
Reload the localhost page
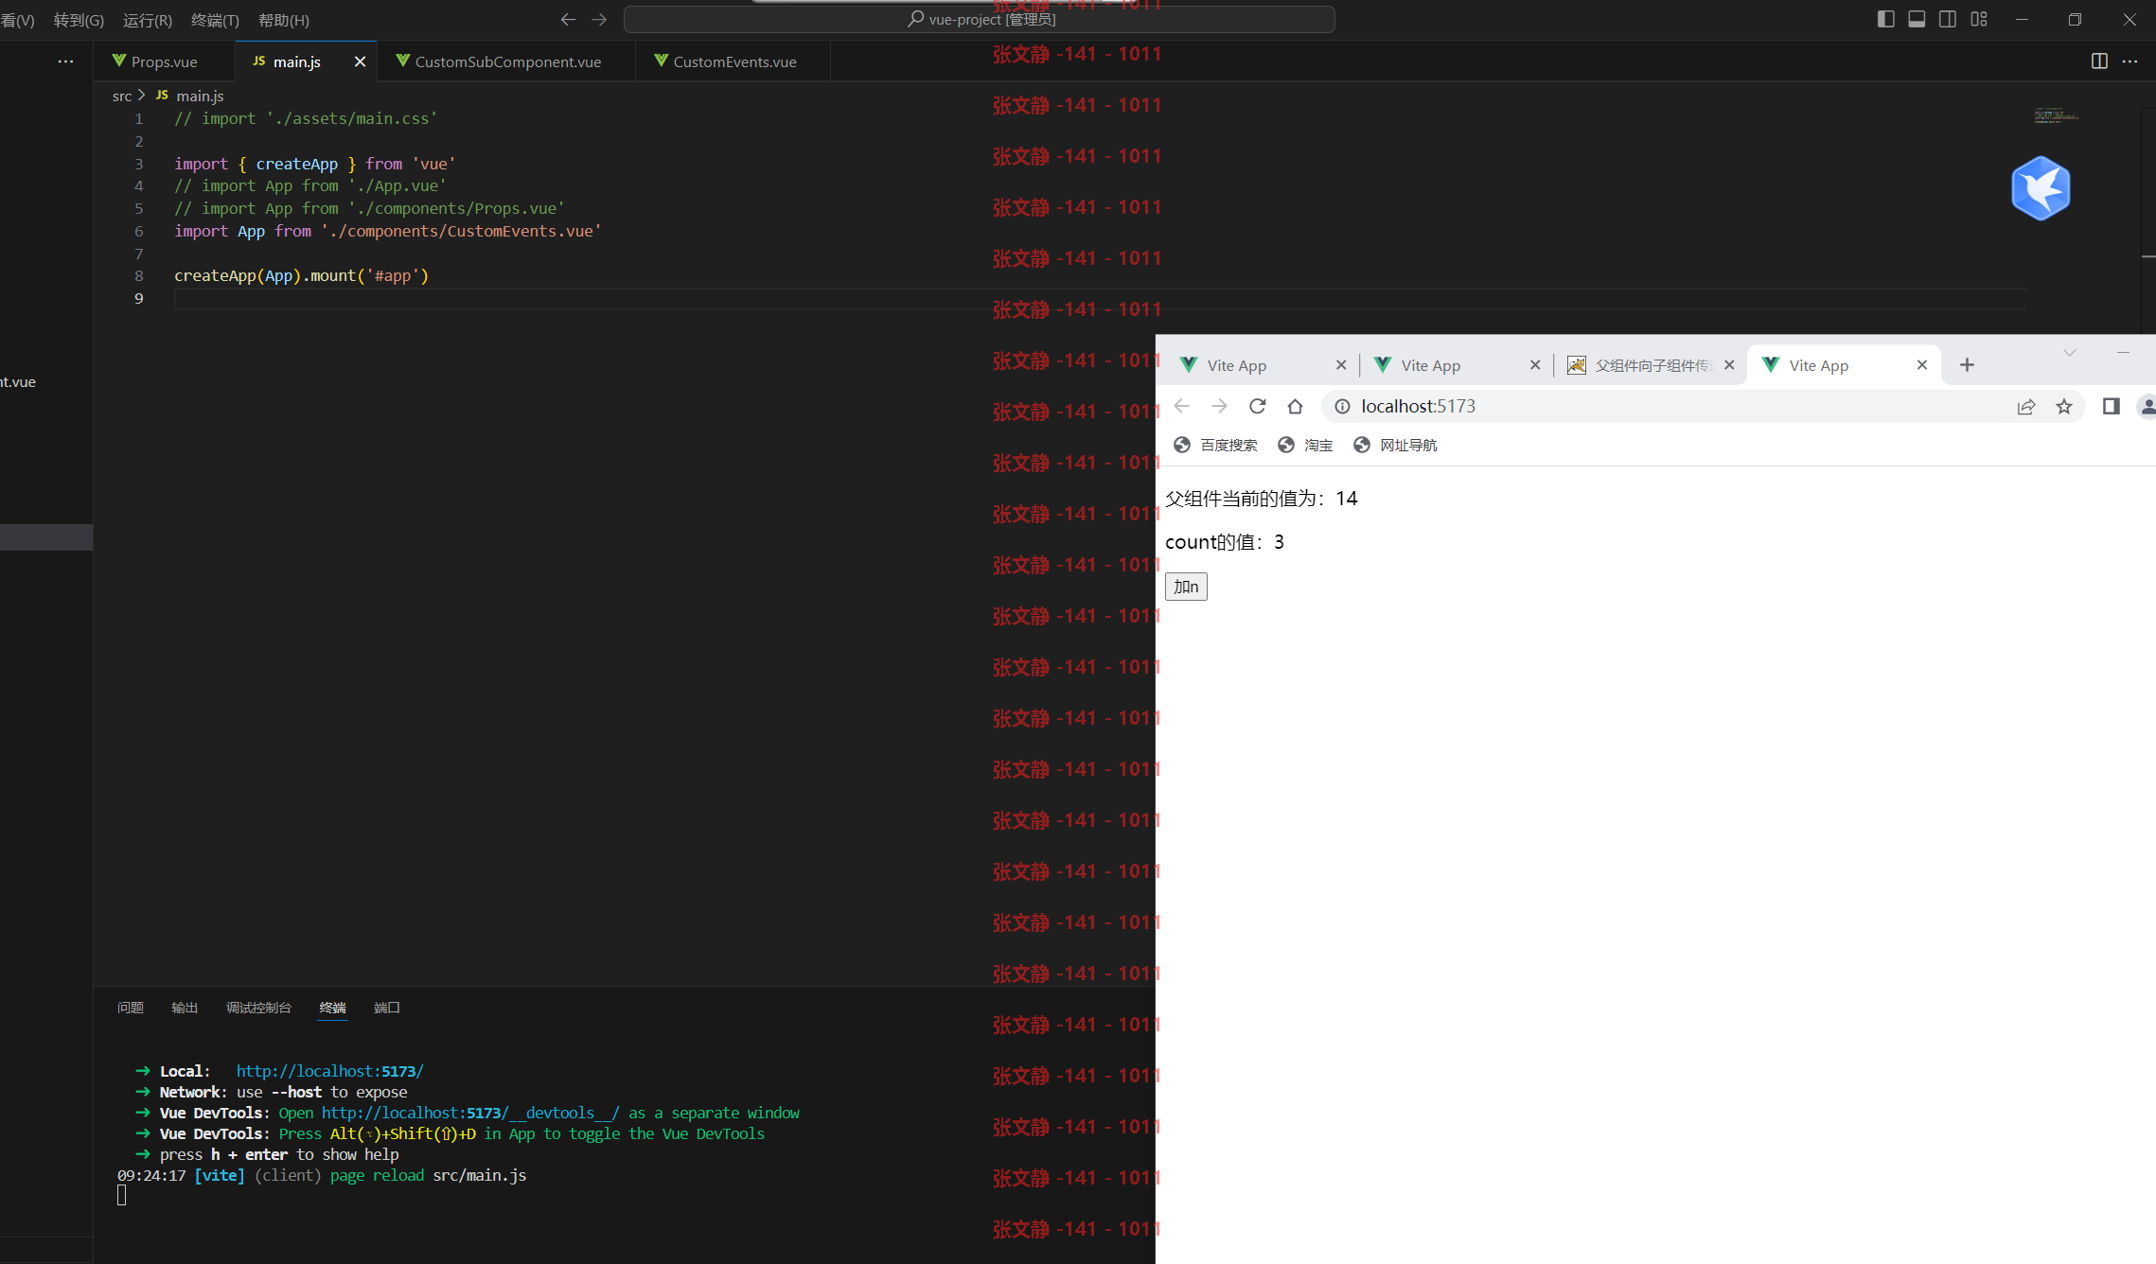point(1257,406)
